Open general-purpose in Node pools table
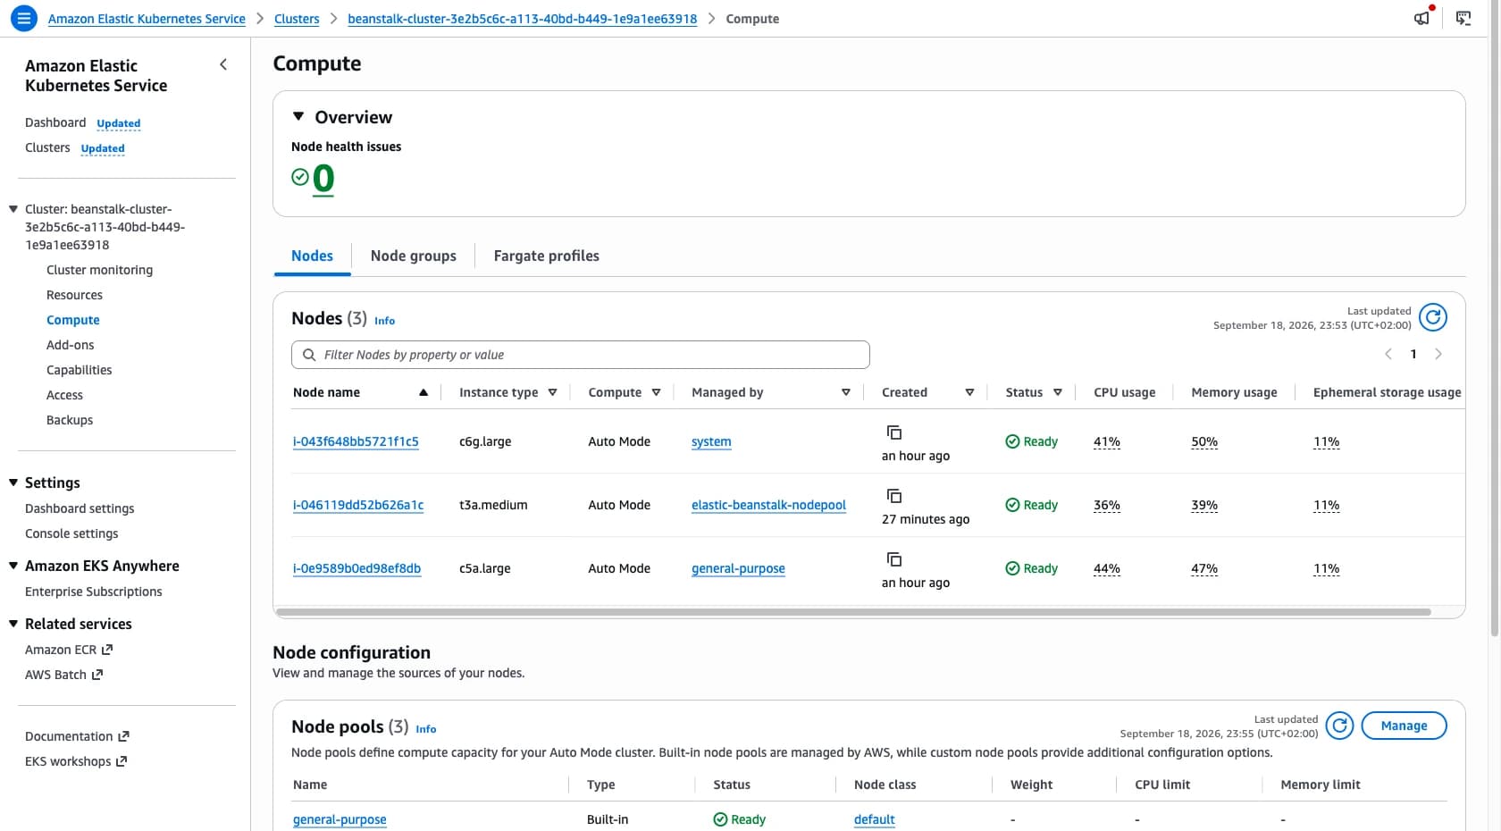Viewport: 1501px width, 831px height. click(340, 819)
